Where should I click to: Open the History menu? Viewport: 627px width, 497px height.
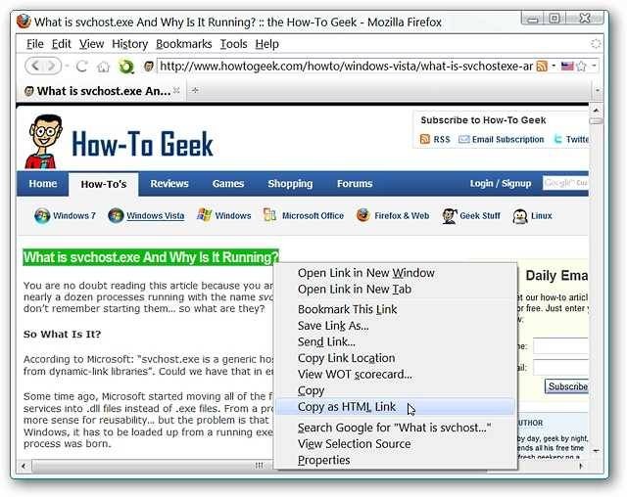click(129, 44)
